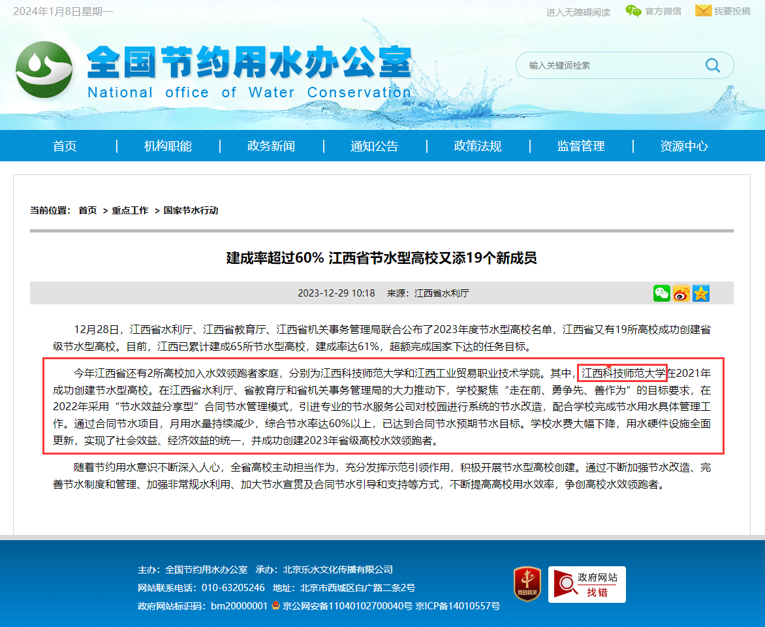Image resolution: width=765 pixels, height=627 pixels.
Task: Go to 国家节水行动 in the breadcrumb
Action: 191,210
